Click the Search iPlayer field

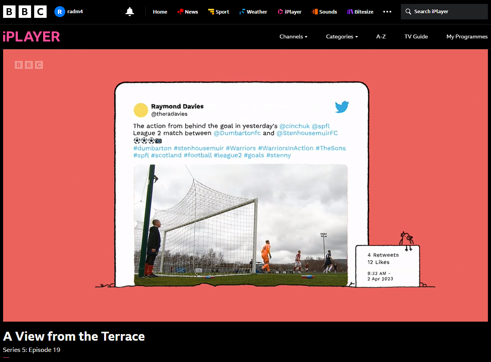[444, 12]
